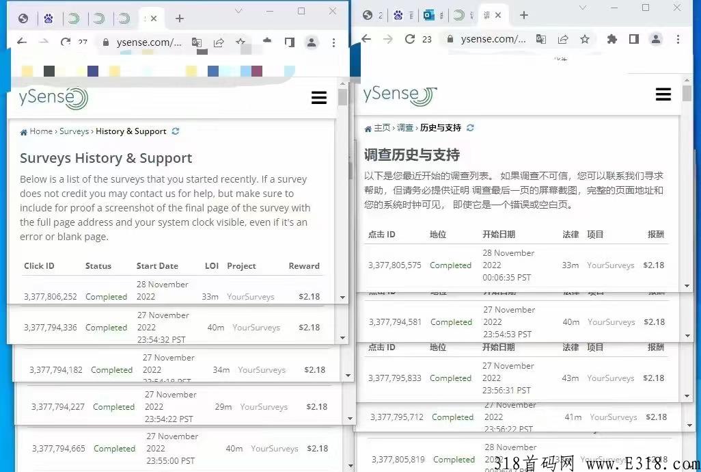This screenshot has width=701, height=472.
Task: Click scroll-down arrow in front left window
Action: pos(342,298)
